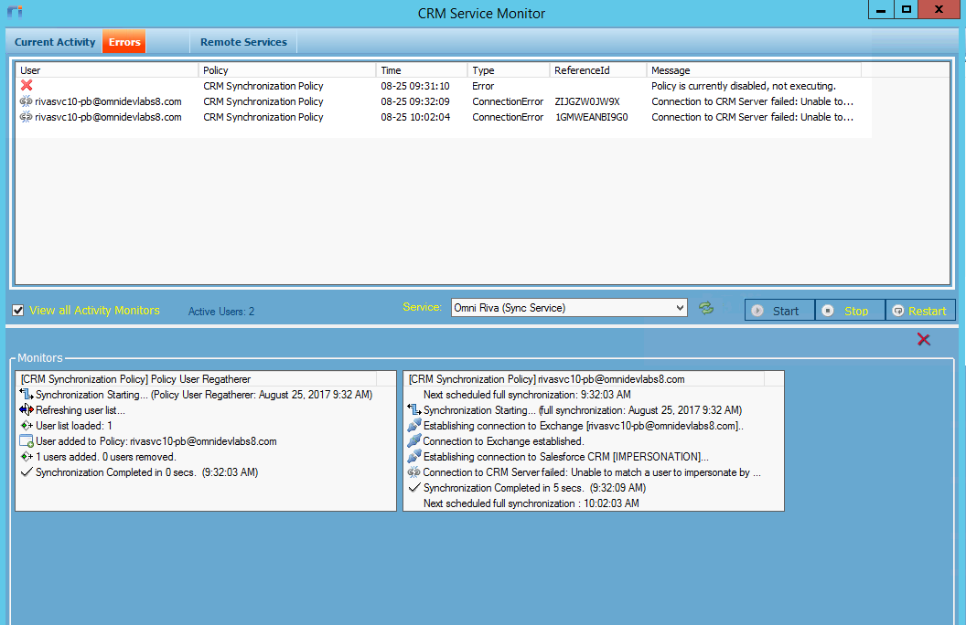Click the red X error icon in first row
The image size is (966, 625).
click(27, 86)
